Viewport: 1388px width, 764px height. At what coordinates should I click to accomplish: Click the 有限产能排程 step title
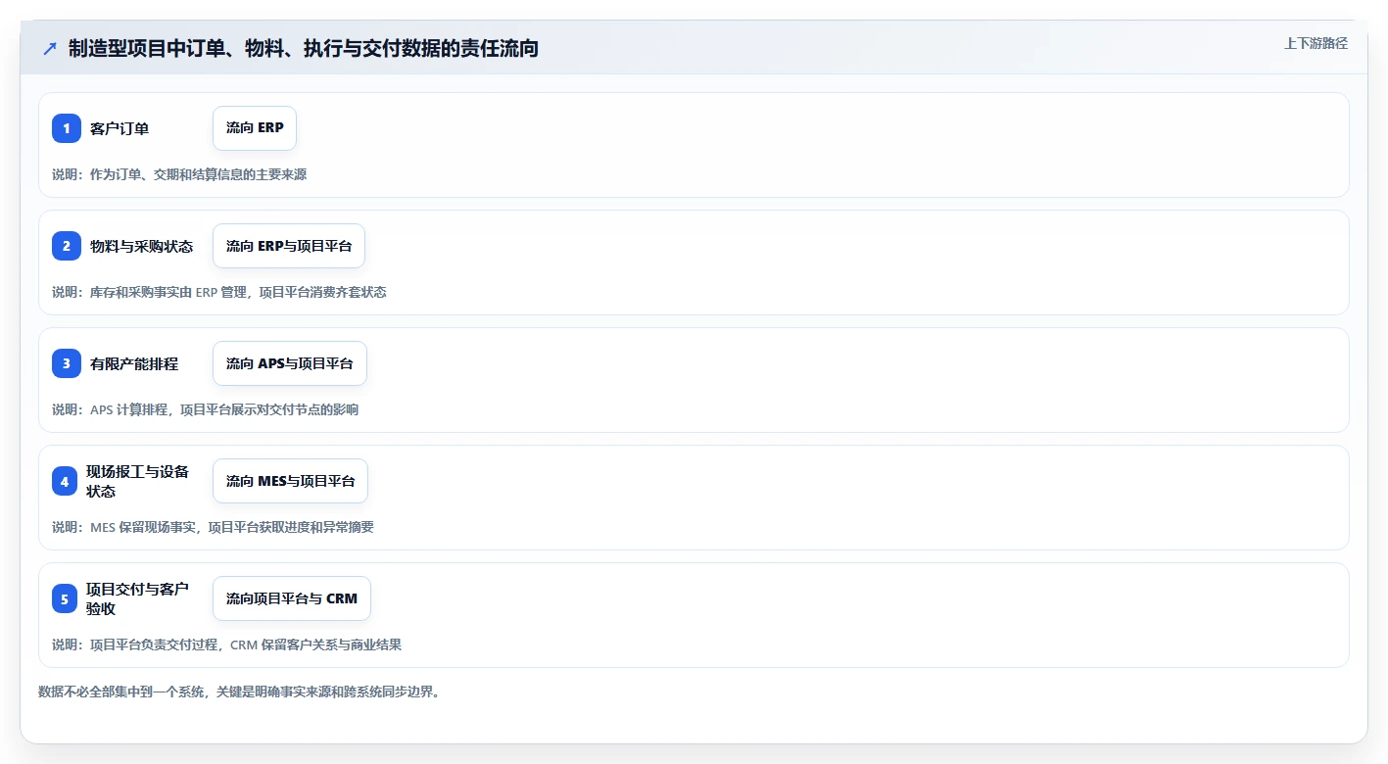134,363
